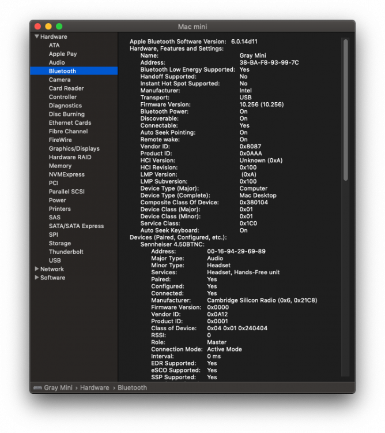Viewport: 385px width, 433px height.
Task: Click the vertical scrollbar thumb in details pane
Action: (x=345, y=110)
